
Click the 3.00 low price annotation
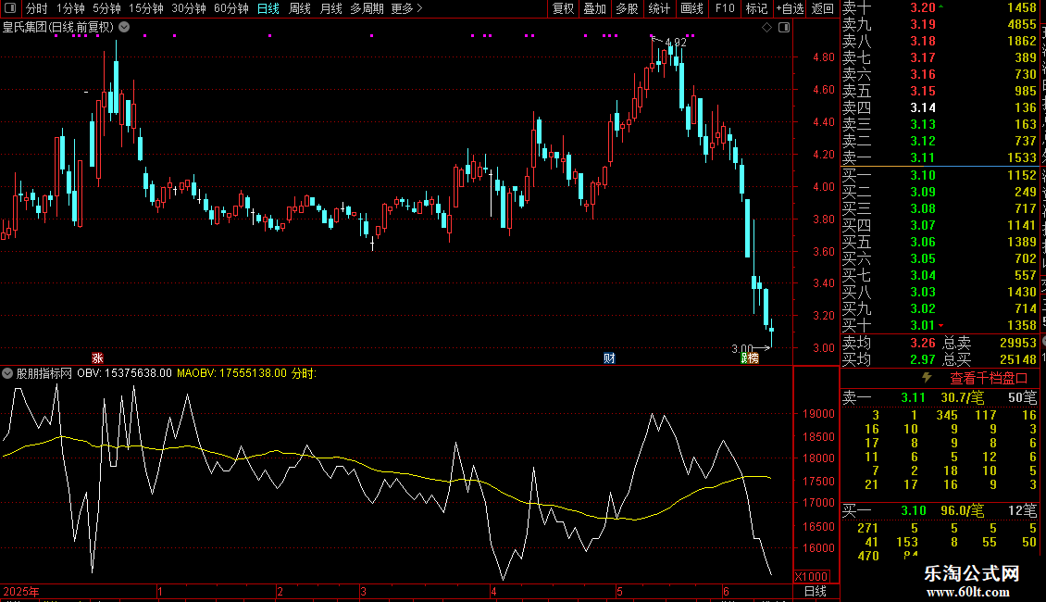[x=741, y=348]
